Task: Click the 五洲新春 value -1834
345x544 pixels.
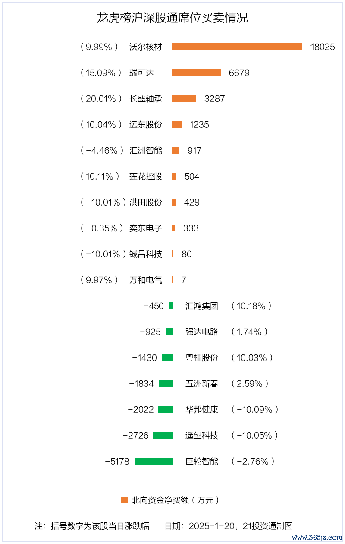Action: (141, 383)
